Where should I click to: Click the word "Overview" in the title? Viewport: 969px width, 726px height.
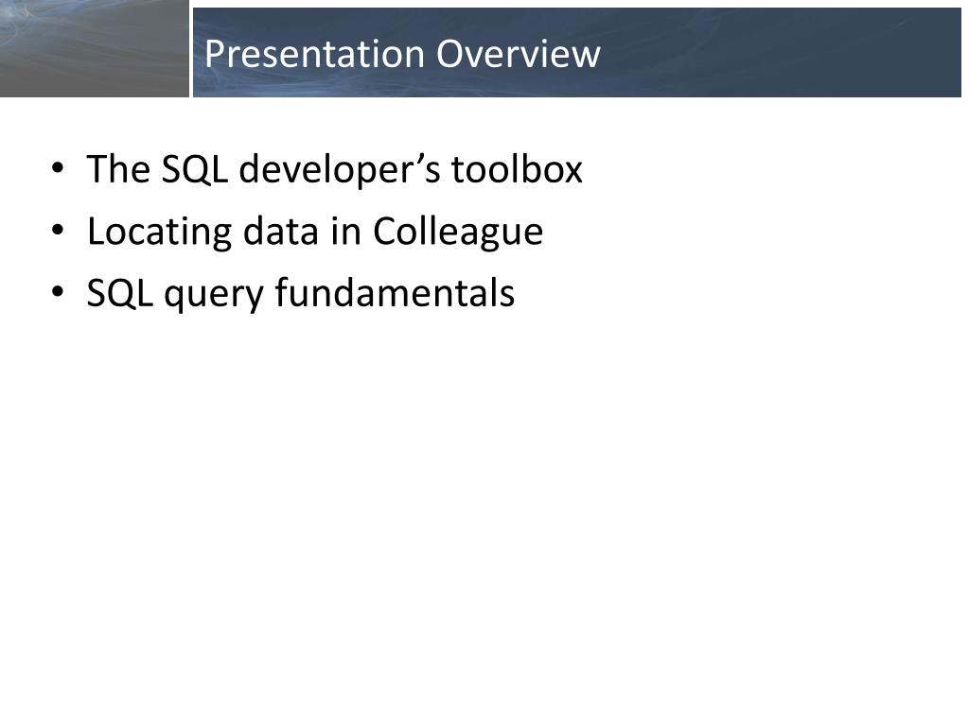click(x=519, y=54)
